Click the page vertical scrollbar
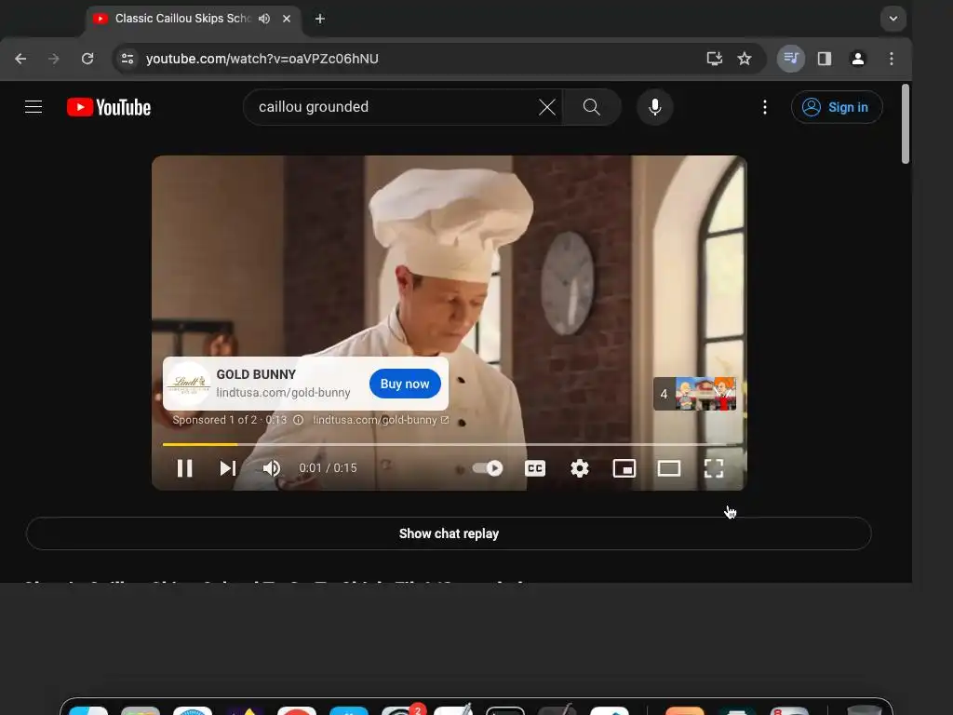 905,124
